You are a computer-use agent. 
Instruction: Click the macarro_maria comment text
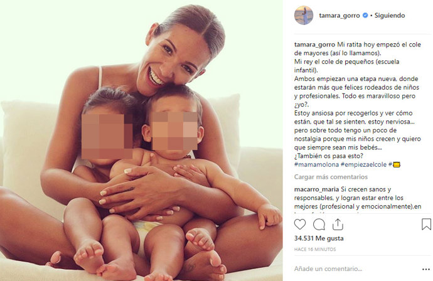point(358,198)
